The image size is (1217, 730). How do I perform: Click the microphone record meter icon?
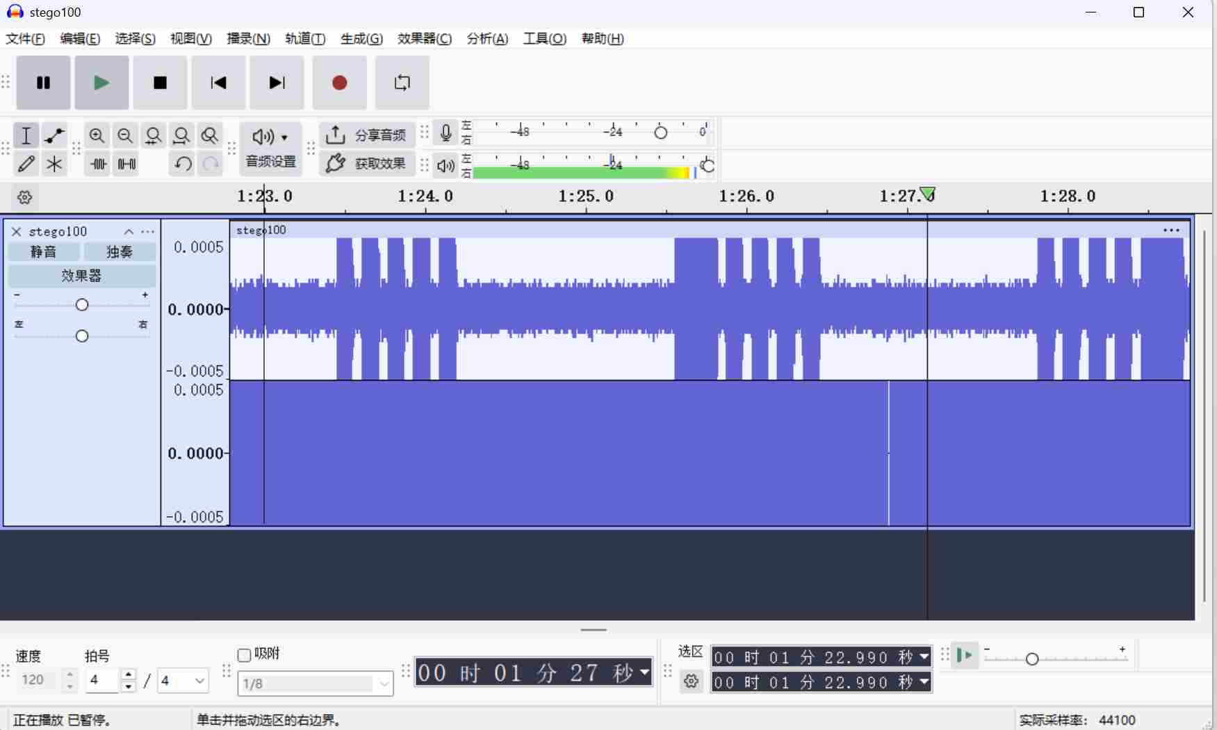446,132
